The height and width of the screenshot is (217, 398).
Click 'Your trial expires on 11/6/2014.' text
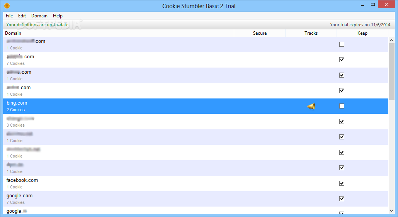click(x=361, y=25)
